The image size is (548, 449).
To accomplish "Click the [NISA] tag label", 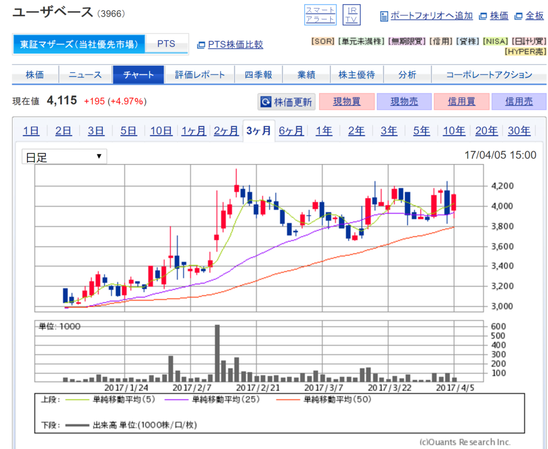I will coord(495,41).
